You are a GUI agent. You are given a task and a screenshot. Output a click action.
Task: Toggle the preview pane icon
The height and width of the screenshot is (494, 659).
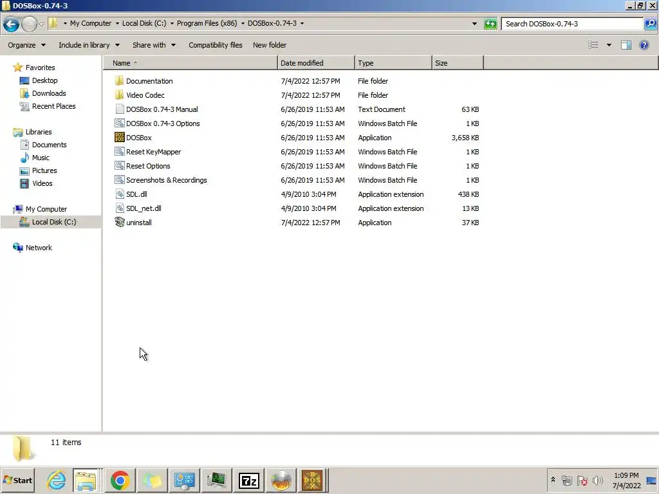click(626, 45)
